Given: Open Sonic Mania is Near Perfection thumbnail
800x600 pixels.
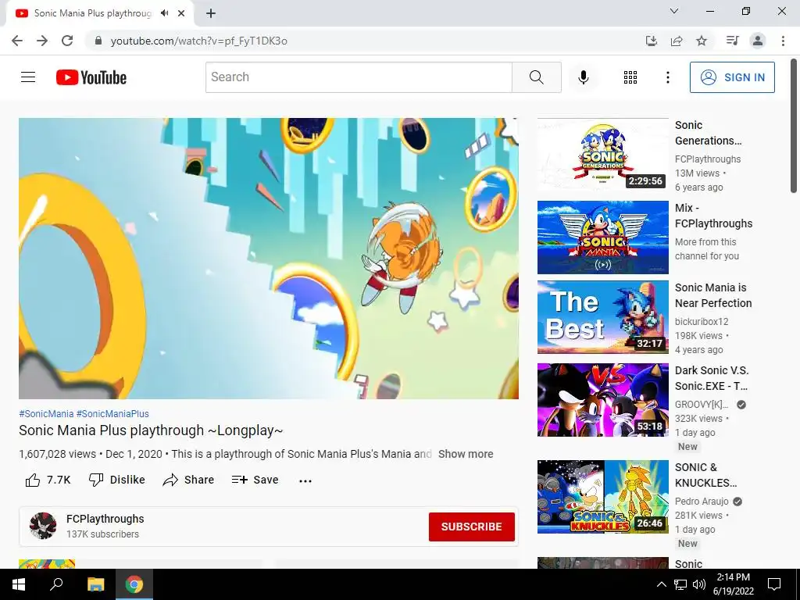Looking at the screenshot, I should pos(602,317).
